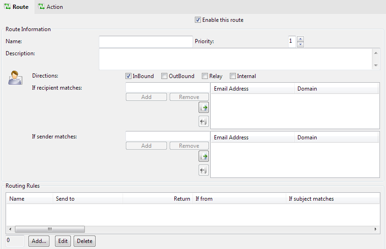Screen dimensions: 386x249
Task: Disable the Enable this route checkbox
Action: tap(198, 20)
